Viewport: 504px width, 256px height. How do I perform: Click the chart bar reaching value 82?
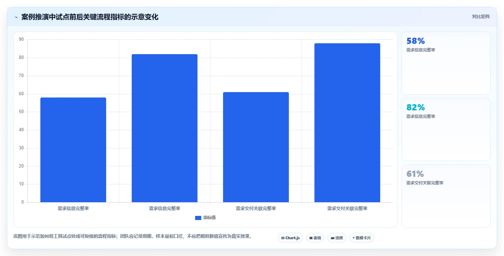tap(164, 128)
